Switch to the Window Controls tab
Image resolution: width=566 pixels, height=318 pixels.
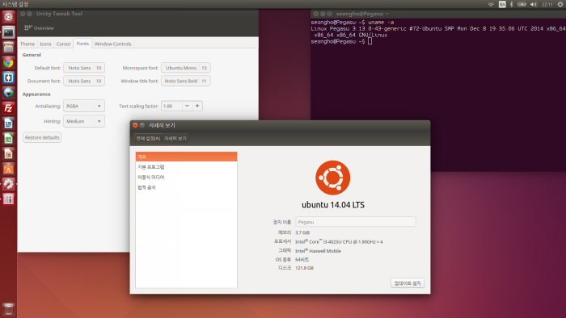pyautogui.click(x=113, y=44)
